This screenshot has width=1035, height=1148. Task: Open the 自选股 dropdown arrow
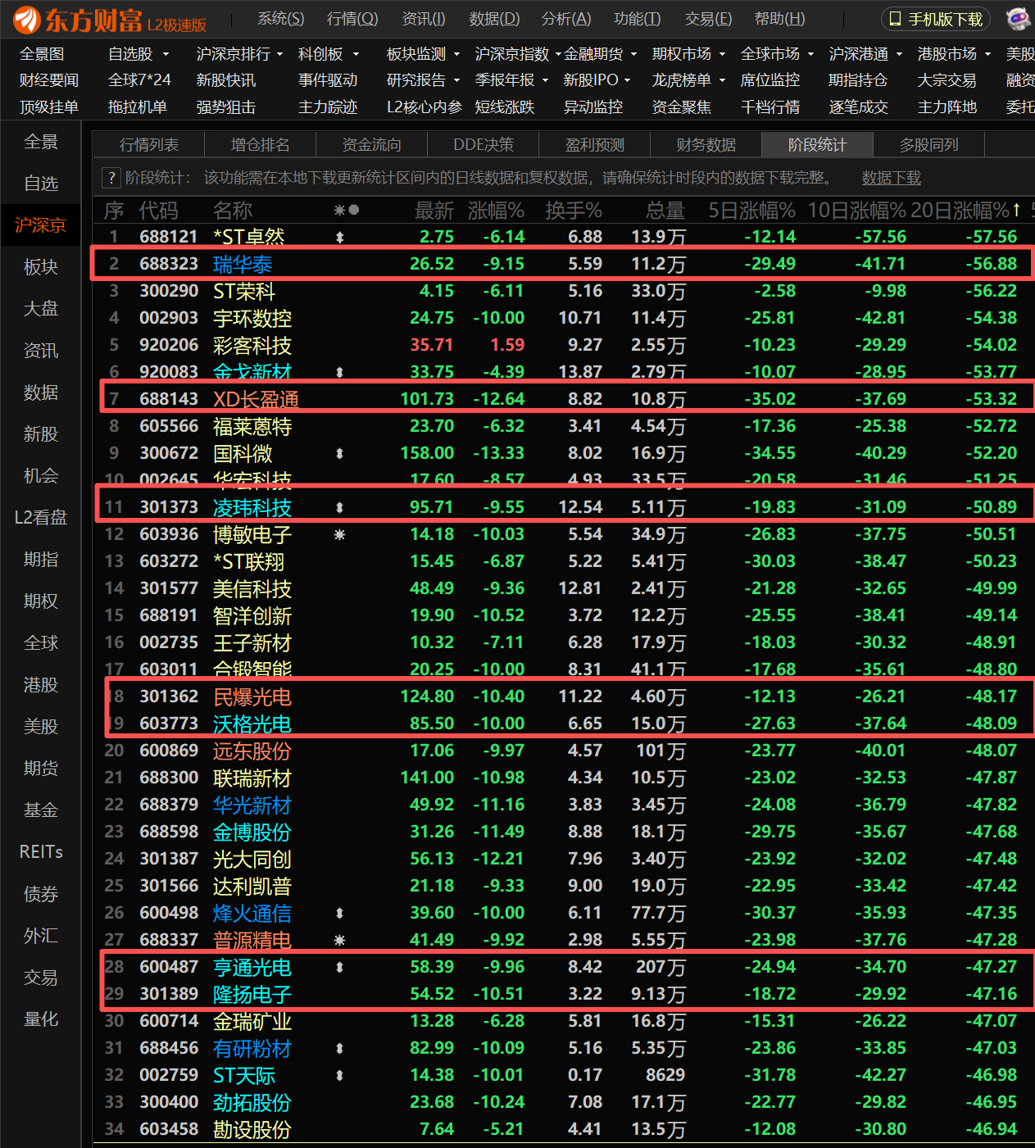click(166, 55)
